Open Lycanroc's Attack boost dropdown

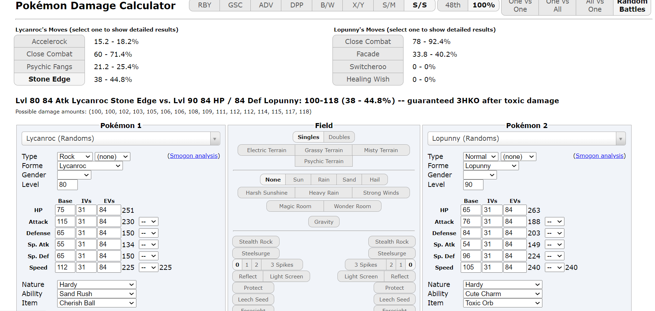148,222
